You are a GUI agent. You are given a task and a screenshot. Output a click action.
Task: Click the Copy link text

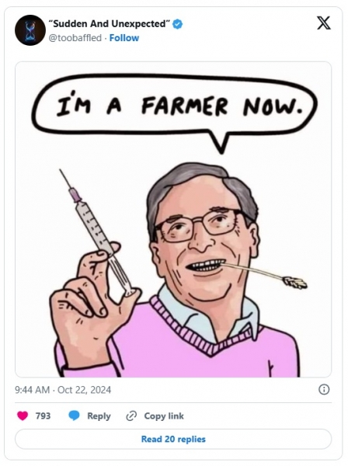coord(164,416)
